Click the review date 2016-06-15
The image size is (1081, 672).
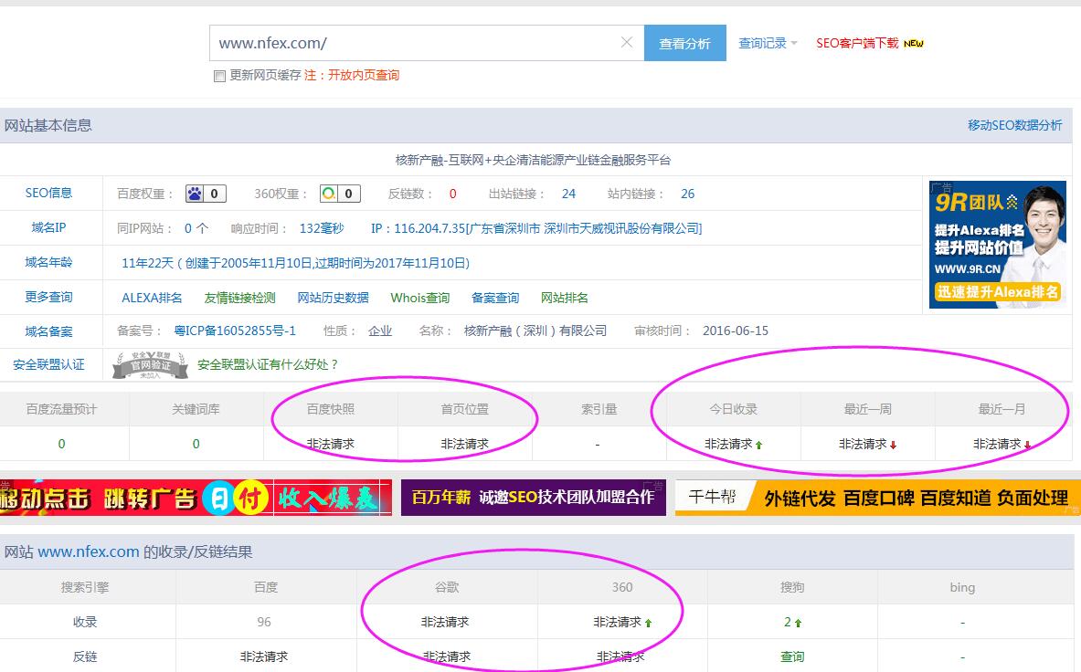tap(736, 331)
